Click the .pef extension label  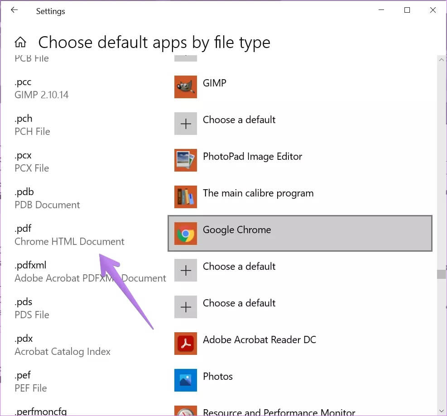23,375
